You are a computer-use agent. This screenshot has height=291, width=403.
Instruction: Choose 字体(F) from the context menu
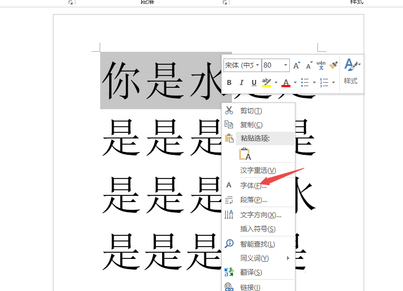tap(253, 185)
